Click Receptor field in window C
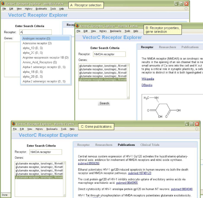203x198 pixels. pyautogui.click(x=46, y=152)
